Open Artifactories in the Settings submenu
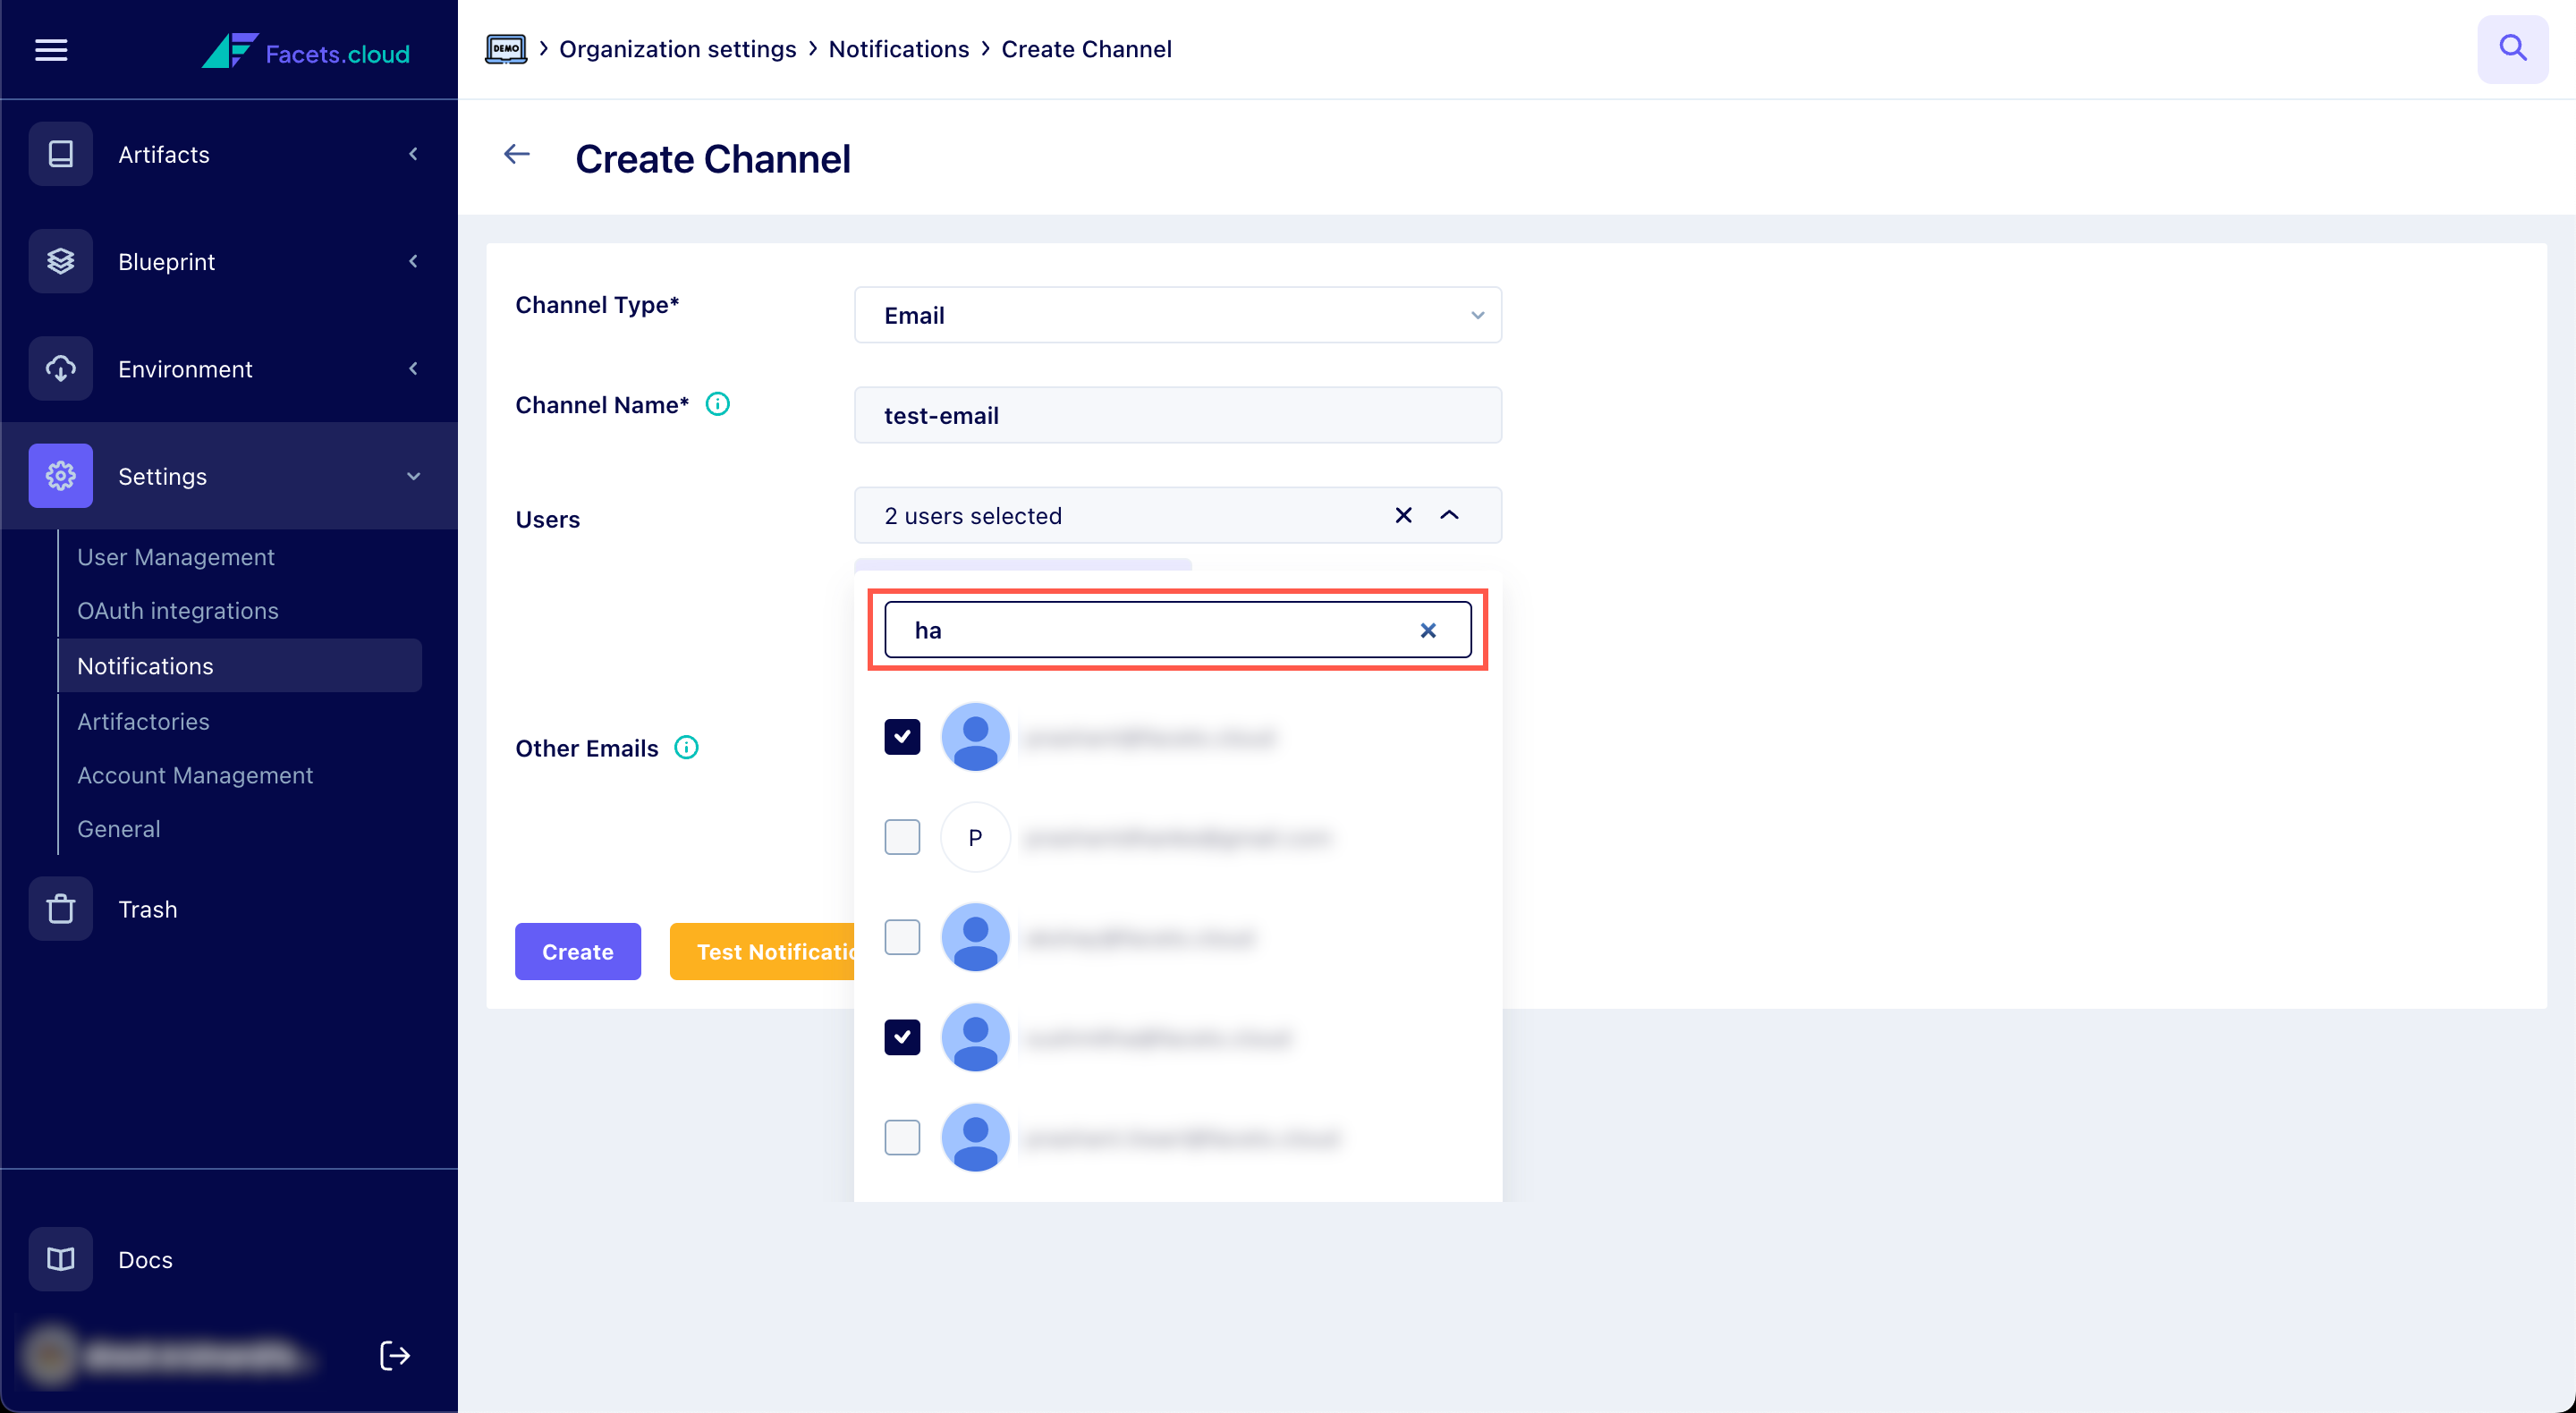The height and width of the screenshot is (1413, 2576). [143, 721]
